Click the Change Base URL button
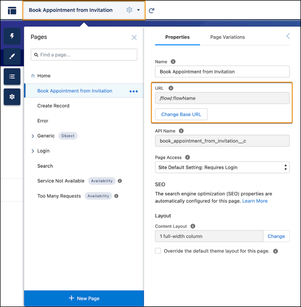Screen dimensions: 301x307 [181, 114]
